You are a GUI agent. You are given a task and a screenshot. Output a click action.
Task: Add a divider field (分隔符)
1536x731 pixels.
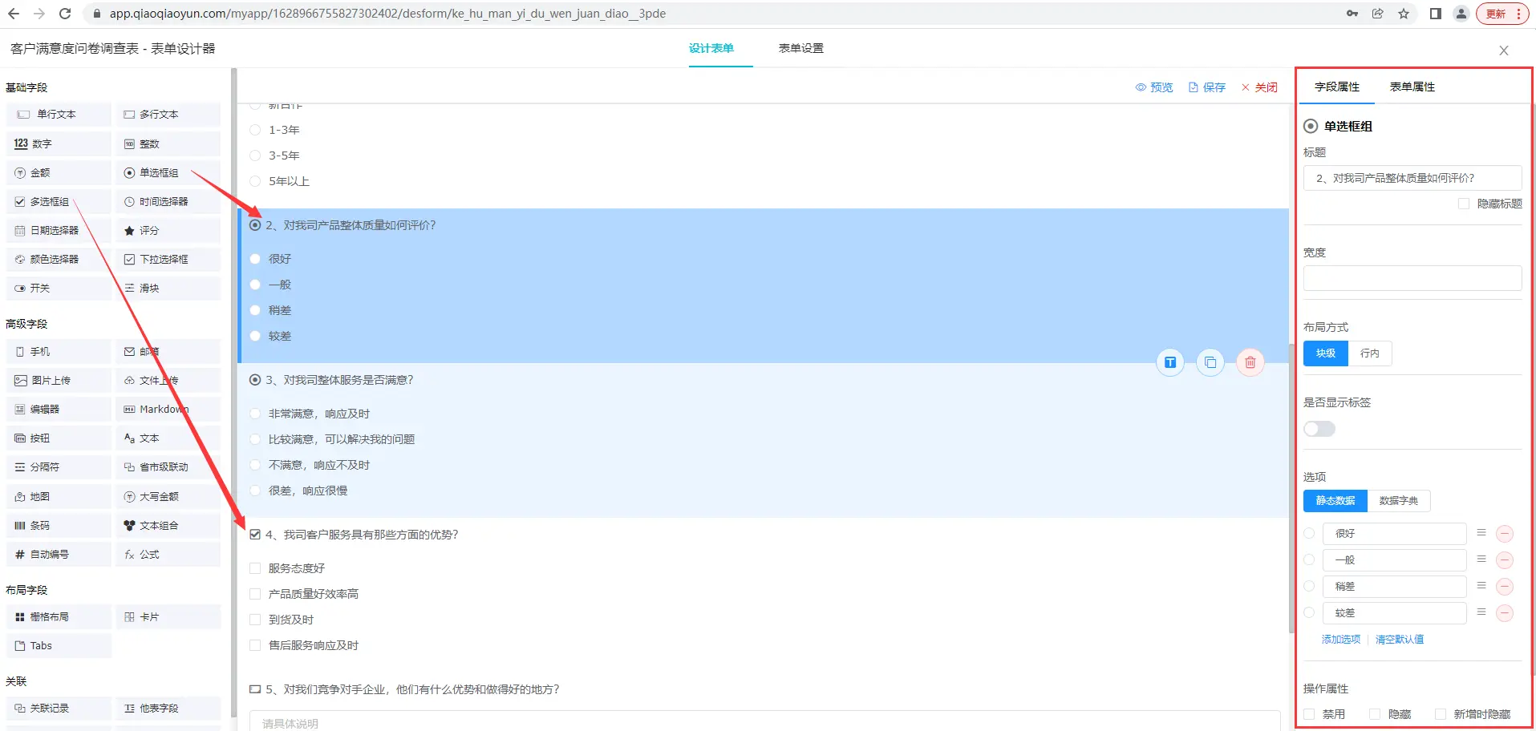click(59, 466)
